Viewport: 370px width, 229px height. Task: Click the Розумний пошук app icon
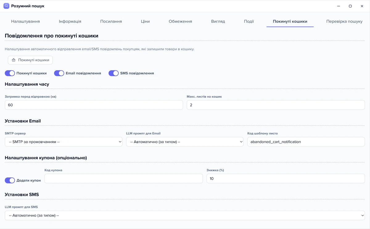pyautogui.click(x=6, y=6)
